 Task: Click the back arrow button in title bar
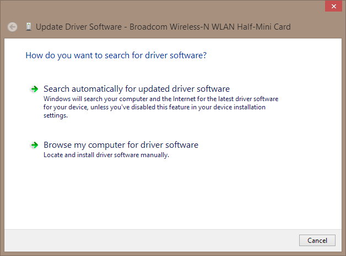12,27
